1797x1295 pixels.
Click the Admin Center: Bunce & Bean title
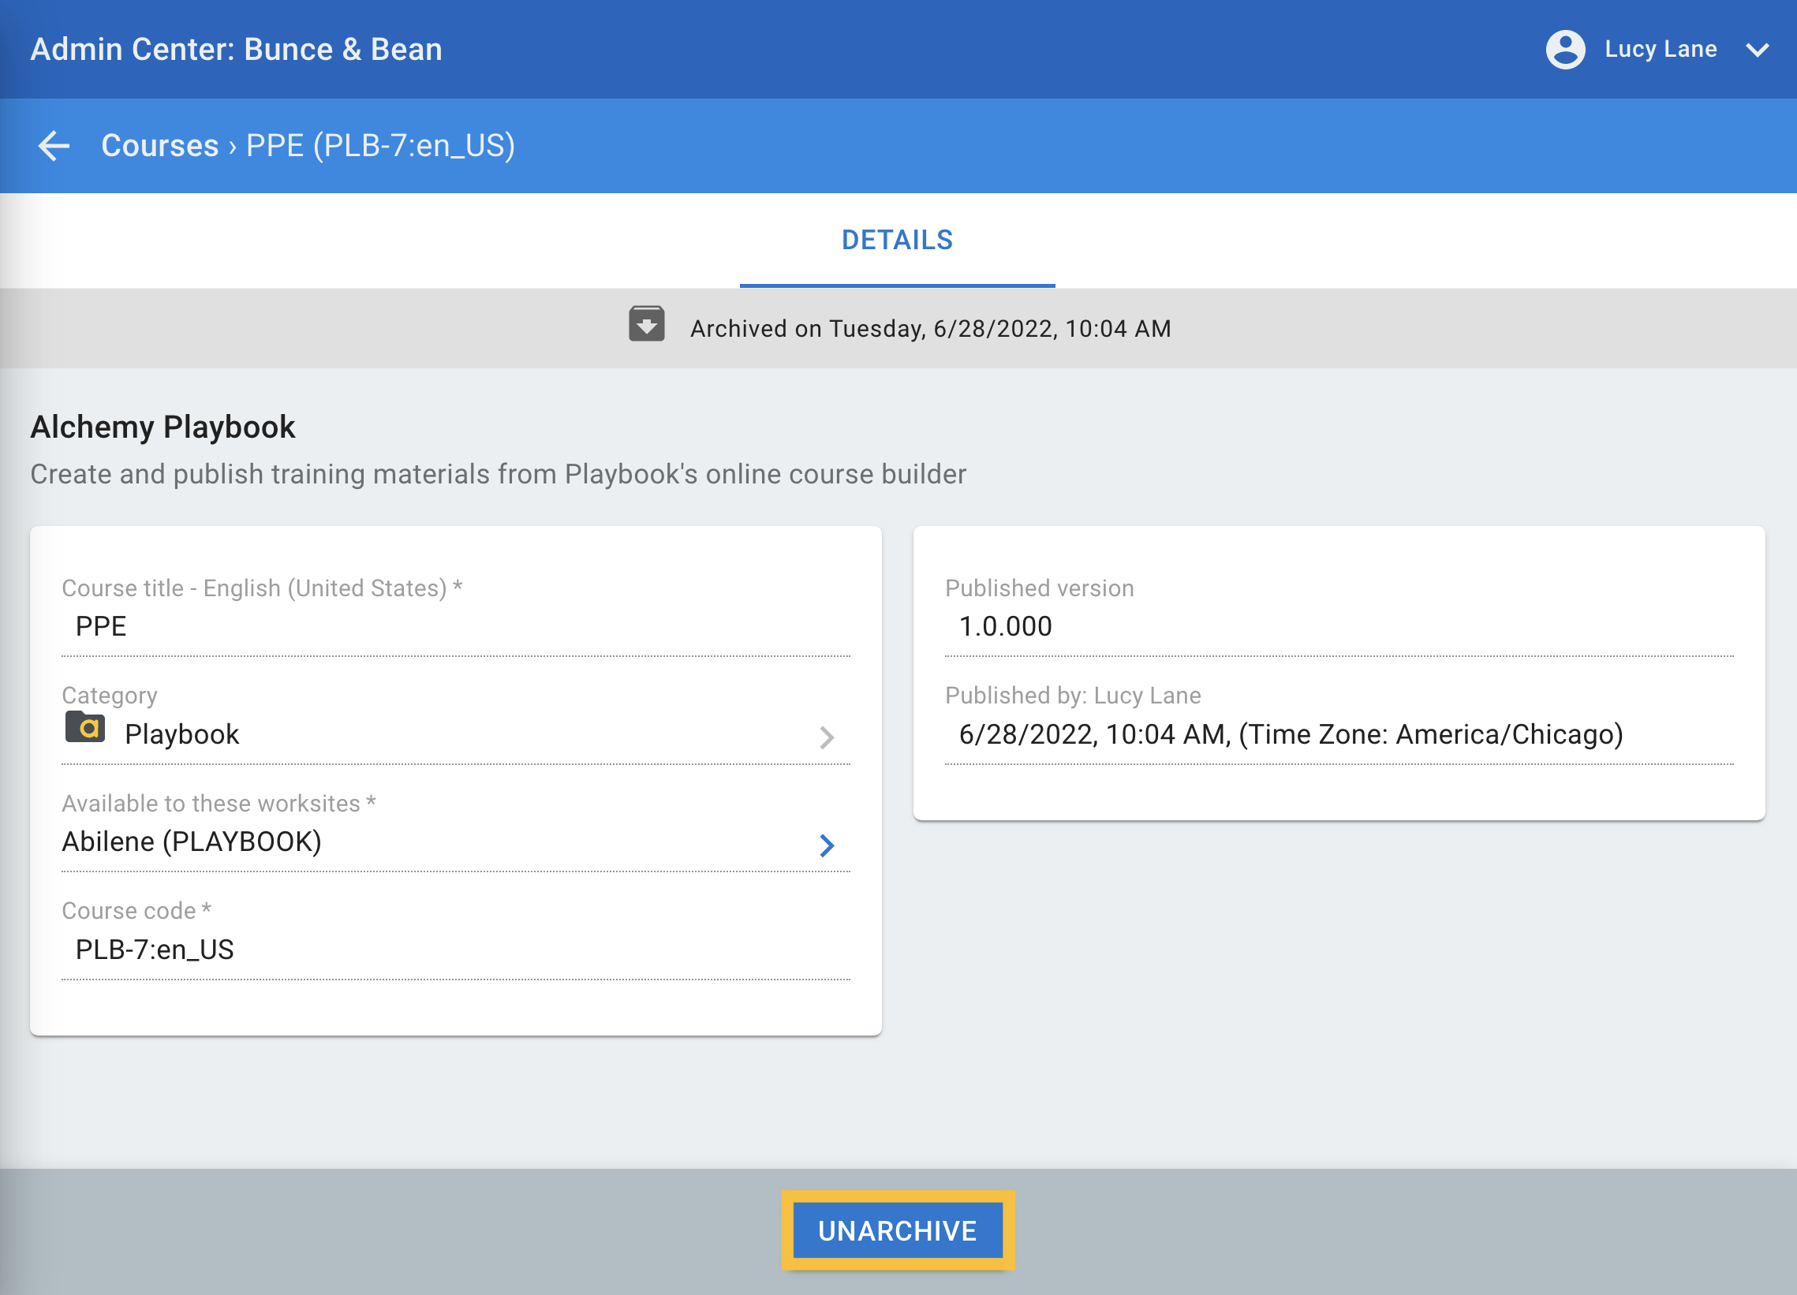coord(236,49)
